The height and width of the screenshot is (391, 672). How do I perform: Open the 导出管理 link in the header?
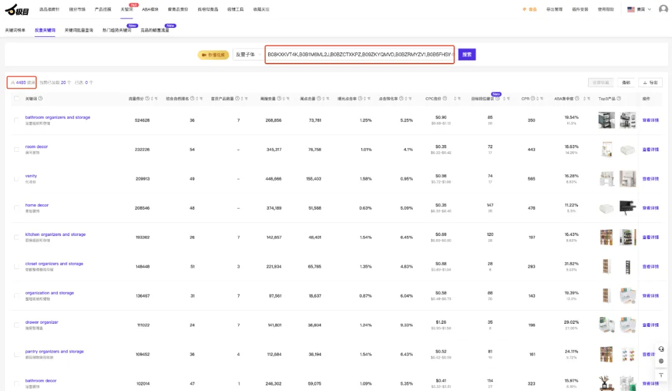click(x=554, y=9)
